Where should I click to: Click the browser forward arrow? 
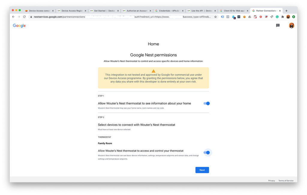tap(19, 17)
